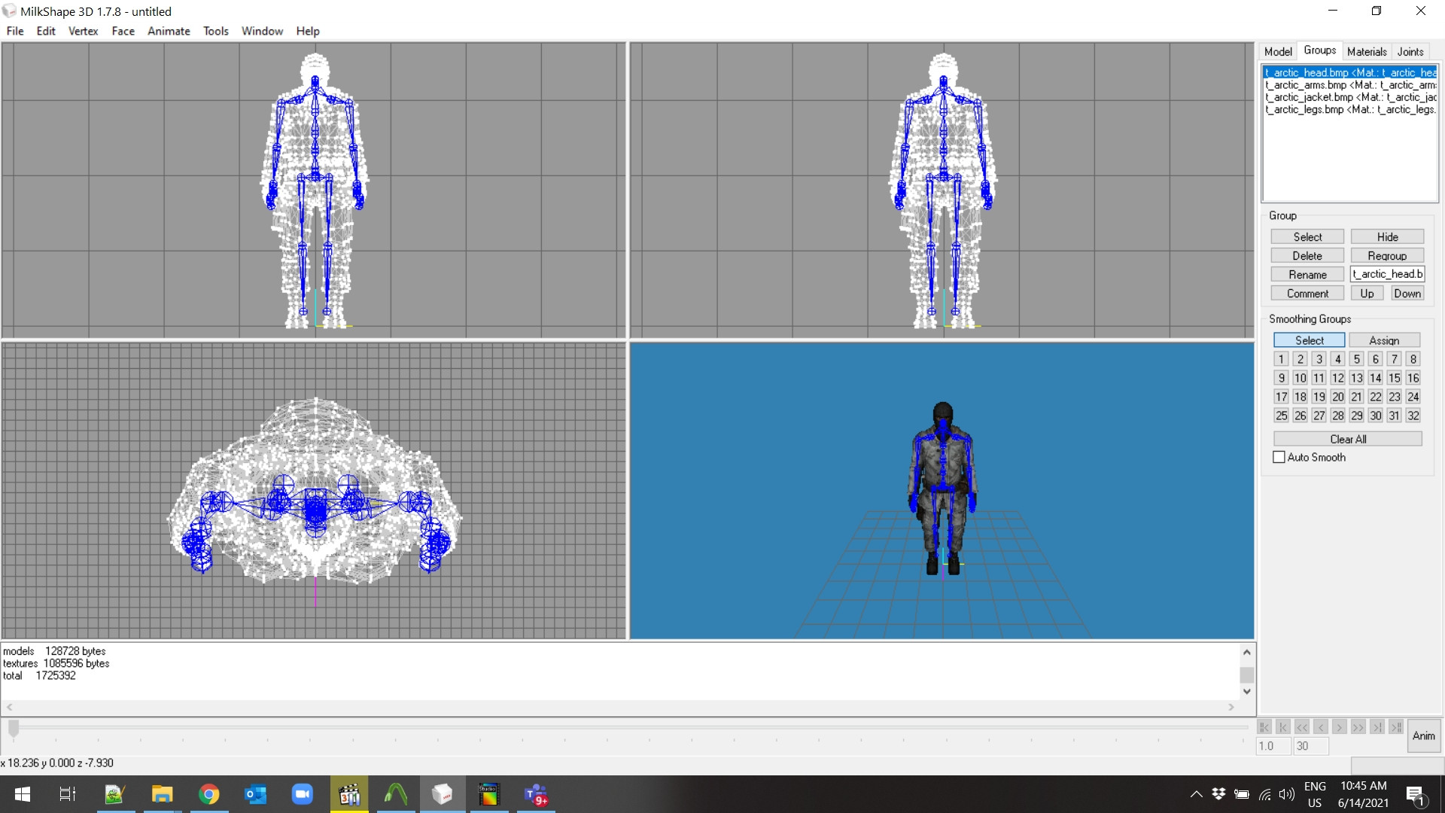Click Clear All smoothing groups

tap(1347, 438)
